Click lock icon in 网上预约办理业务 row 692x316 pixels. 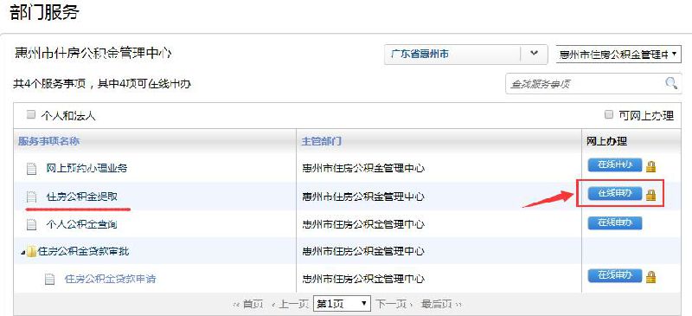pyautogui.click(x=651, y=166)
